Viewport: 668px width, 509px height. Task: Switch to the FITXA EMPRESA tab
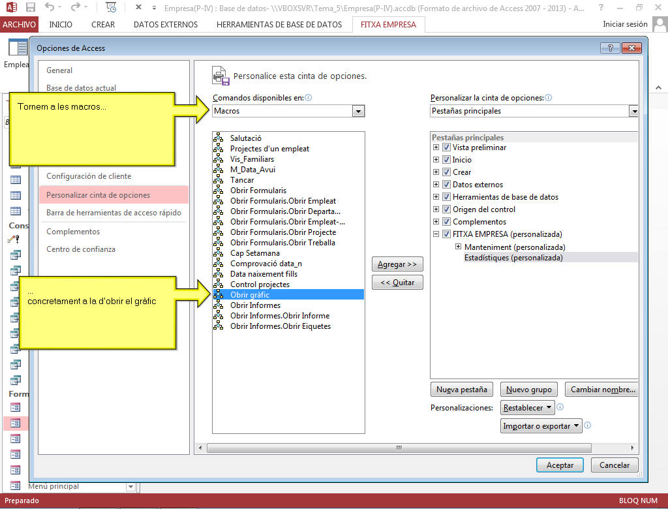point(389,25)
